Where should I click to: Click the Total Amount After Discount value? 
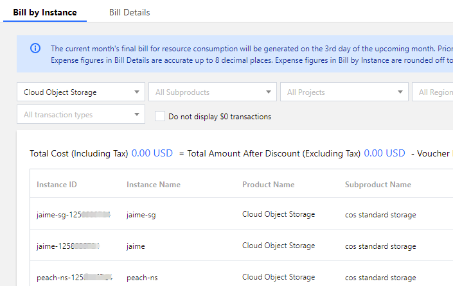[384, 153]
